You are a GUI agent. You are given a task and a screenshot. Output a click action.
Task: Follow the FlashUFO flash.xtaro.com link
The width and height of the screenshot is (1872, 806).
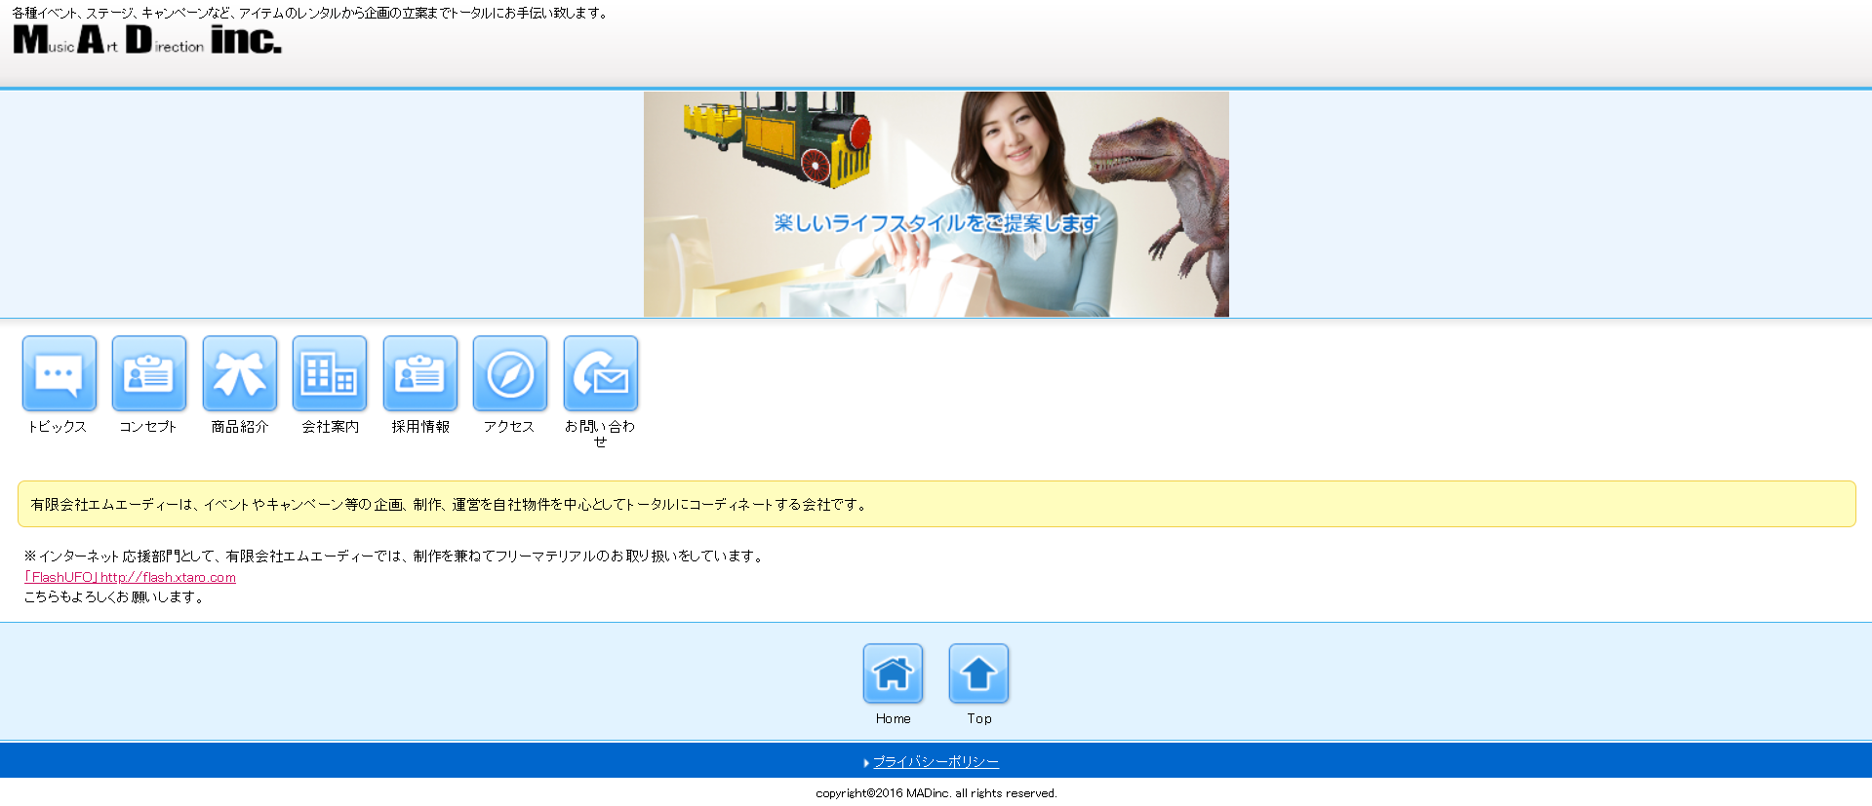click(x=130, y=577)
